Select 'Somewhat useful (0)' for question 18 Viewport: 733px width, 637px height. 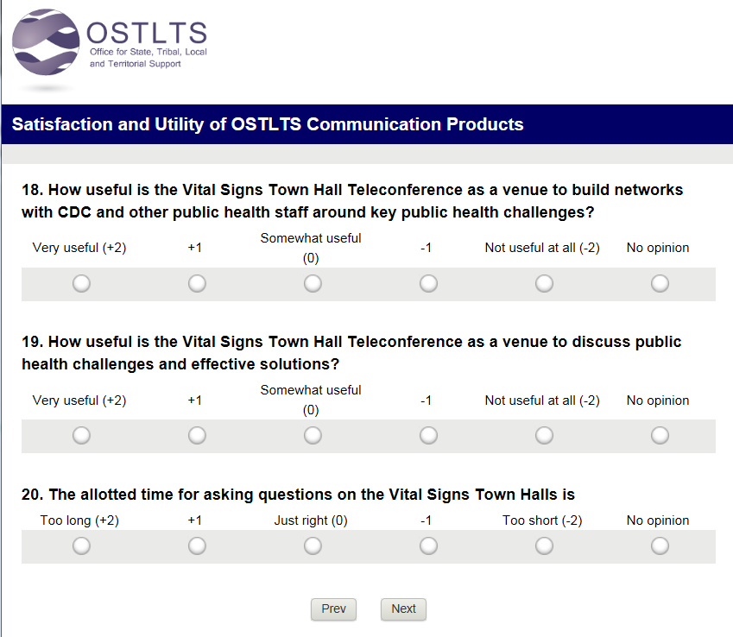point(313,283)
